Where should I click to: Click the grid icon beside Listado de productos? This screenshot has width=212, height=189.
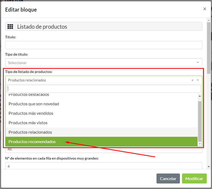coord(10,26)
